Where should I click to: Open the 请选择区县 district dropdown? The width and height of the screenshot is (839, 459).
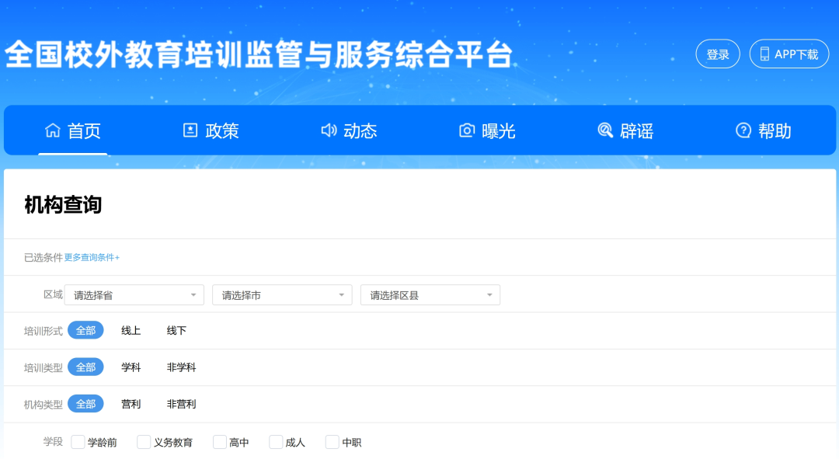click(430, 295)
